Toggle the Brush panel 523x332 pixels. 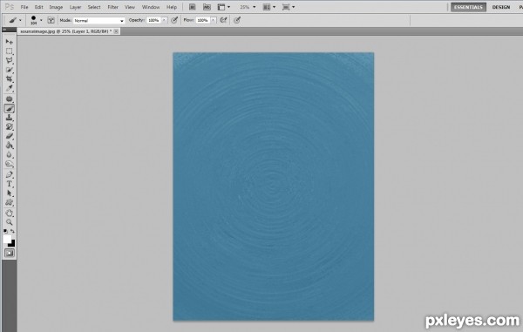click(x=51, y=20)
